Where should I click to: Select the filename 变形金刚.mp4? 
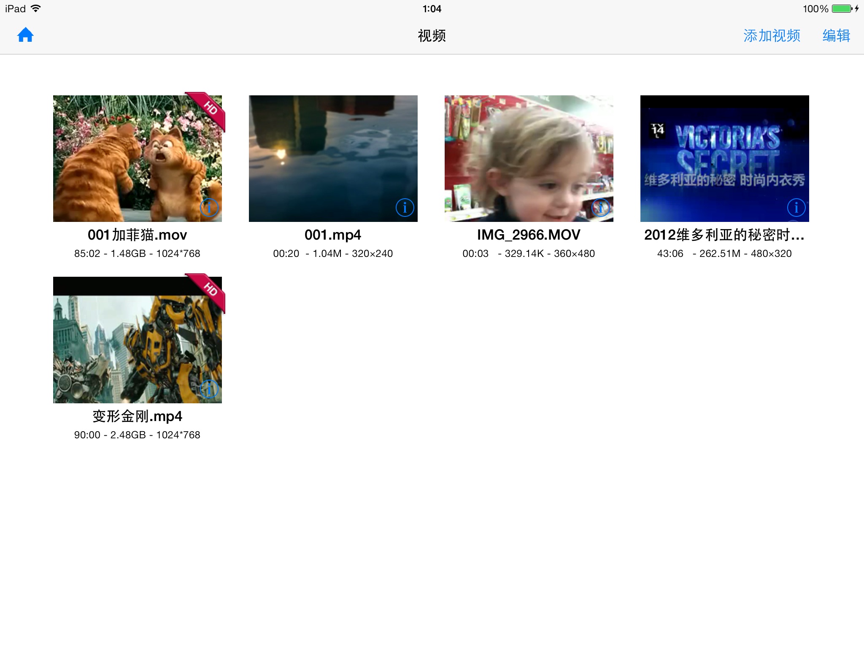138,416
